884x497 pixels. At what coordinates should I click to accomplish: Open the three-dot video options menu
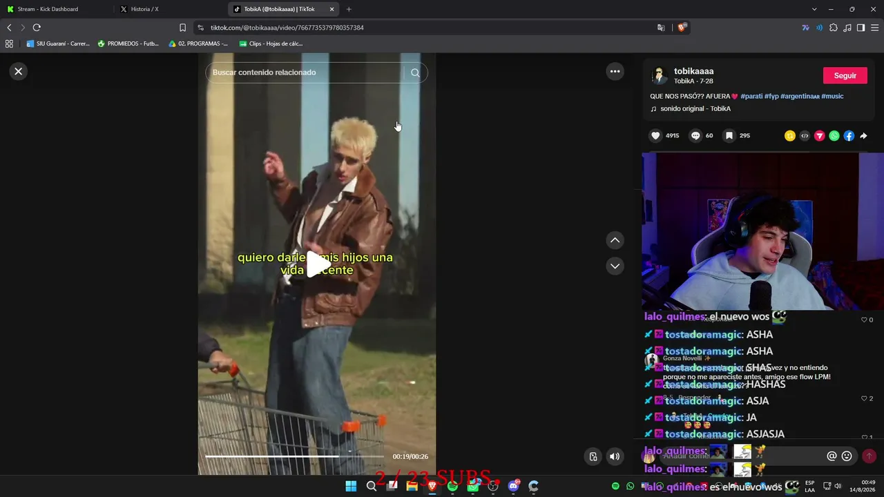pos(615,71)
